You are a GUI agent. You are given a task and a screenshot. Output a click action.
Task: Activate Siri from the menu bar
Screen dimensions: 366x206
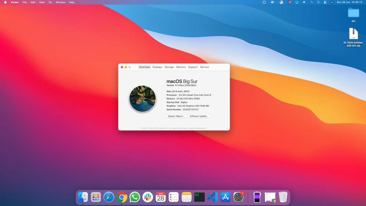click(x=332, y=2)
